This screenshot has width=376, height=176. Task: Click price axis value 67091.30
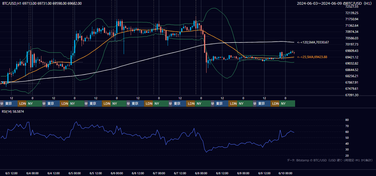(352, 95)
